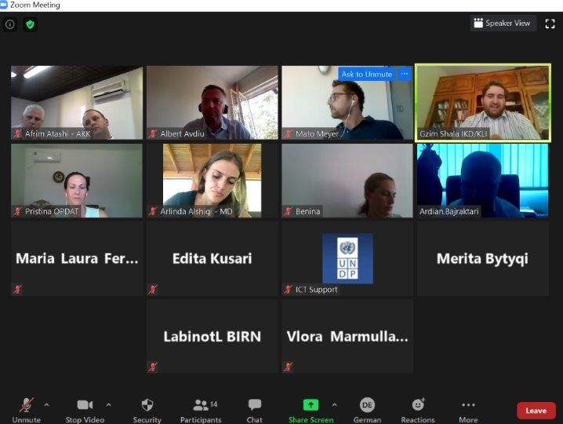Open the Security shield menu
Viewport: 563px width, 424px height.
(x=147, y=411)
